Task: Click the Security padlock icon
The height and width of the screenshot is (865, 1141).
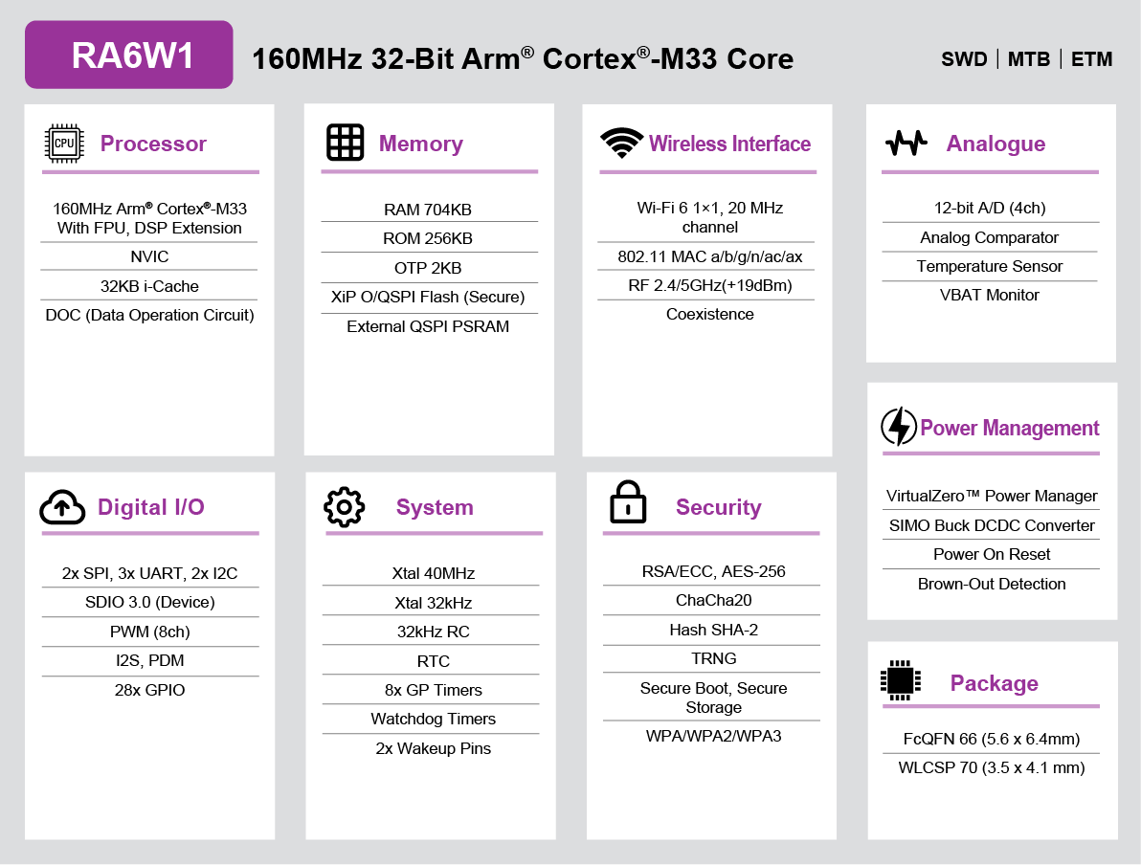Action: pos(628,503)
